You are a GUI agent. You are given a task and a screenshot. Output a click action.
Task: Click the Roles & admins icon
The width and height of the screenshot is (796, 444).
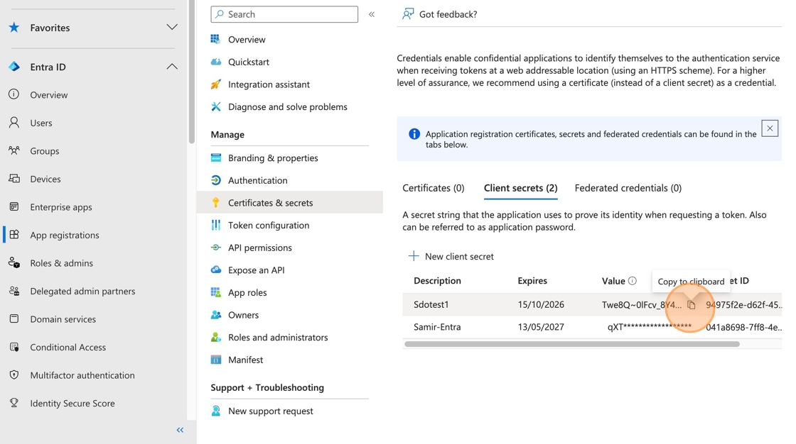pyautogui.click(x=14, y=262)
